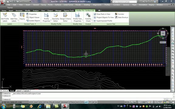
Task: Click the AutoCAD Civil 3D taskbar button
Action: [x=65, y=106]
